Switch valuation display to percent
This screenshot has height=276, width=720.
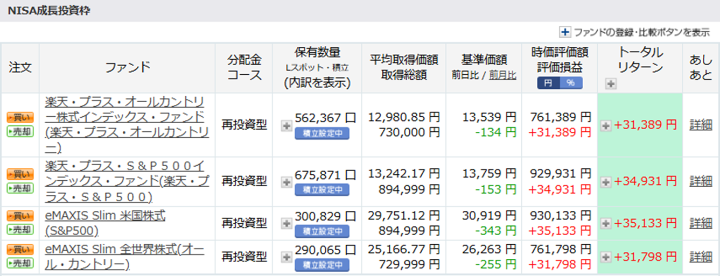[570, 83]
